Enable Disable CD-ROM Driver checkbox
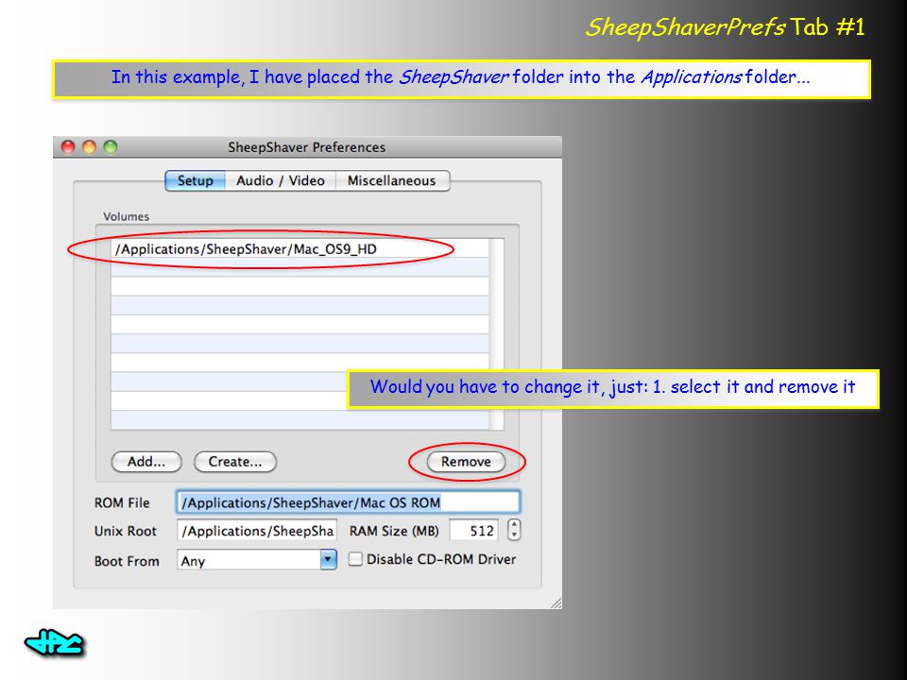The height and width of the screenshot is (680, 907). [x=355, y=559]
